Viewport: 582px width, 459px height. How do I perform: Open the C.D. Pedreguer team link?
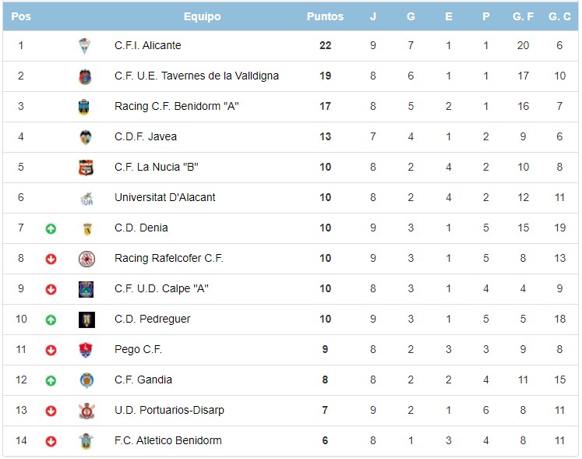(152, 319)
